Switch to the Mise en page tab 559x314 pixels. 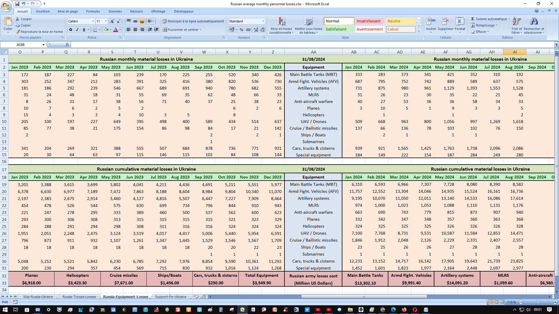68,11
